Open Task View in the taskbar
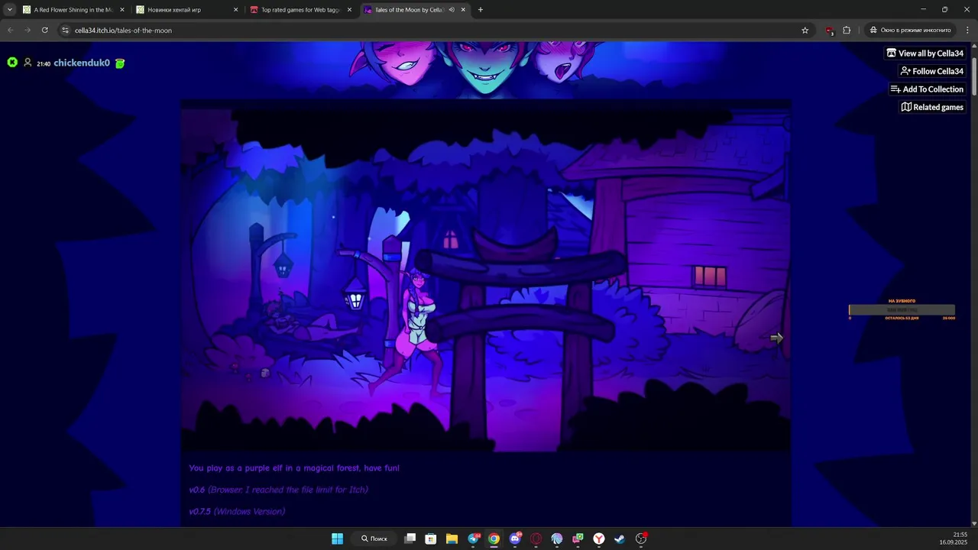This screenshot has width=978, height=550. (410, 539)
